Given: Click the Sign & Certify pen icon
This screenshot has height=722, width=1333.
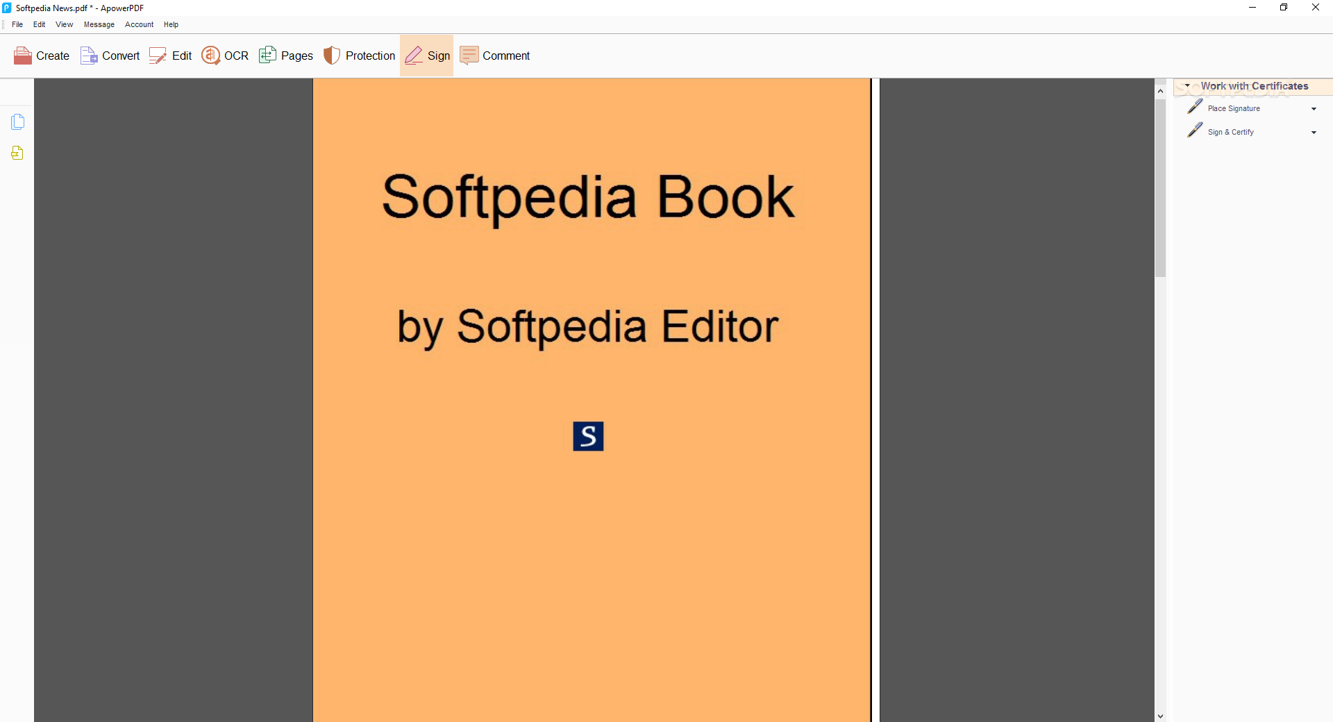Looking at the screenshot, I should point(1195,131).
